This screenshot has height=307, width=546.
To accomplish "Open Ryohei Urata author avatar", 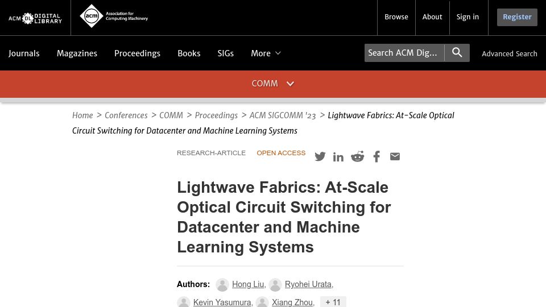I will pyautogui.click(x=275, y=285).
